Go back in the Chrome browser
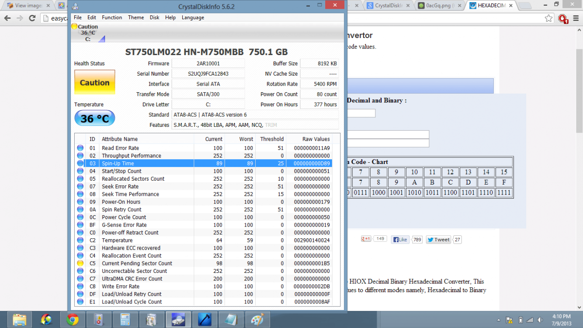This screenshot has height=328, width=583. point(7,18)
